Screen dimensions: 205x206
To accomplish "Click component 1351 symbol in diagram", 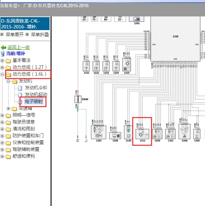I will pos(170,134).
